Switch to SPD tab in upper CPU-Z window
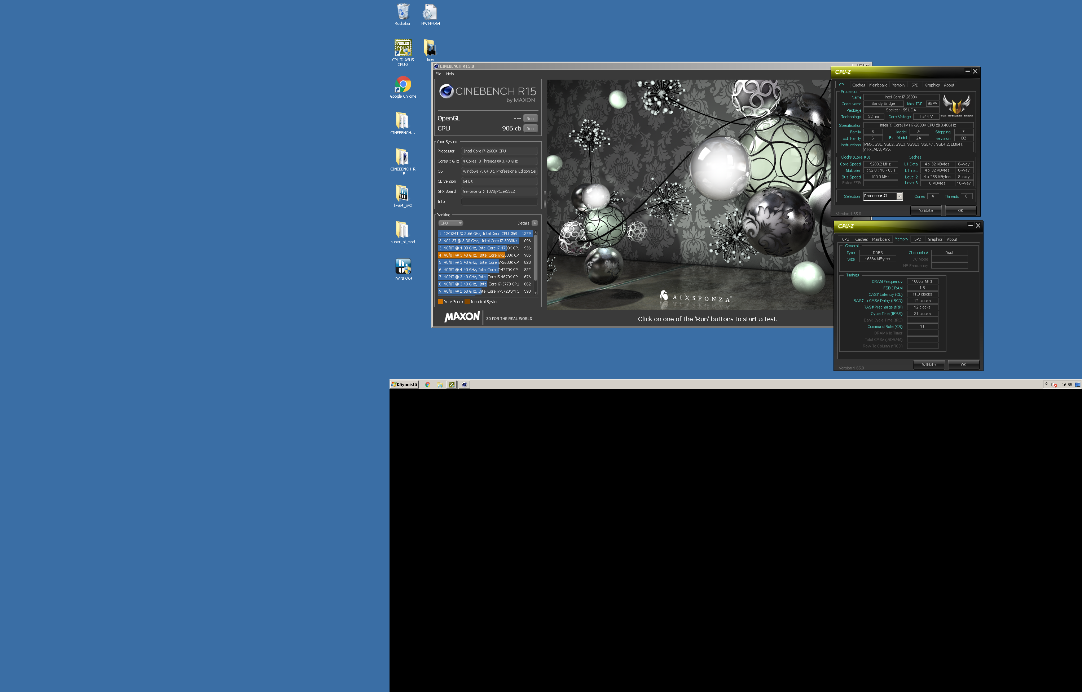The width and height of the screenshot is (1082, 692). coord(915,85)
